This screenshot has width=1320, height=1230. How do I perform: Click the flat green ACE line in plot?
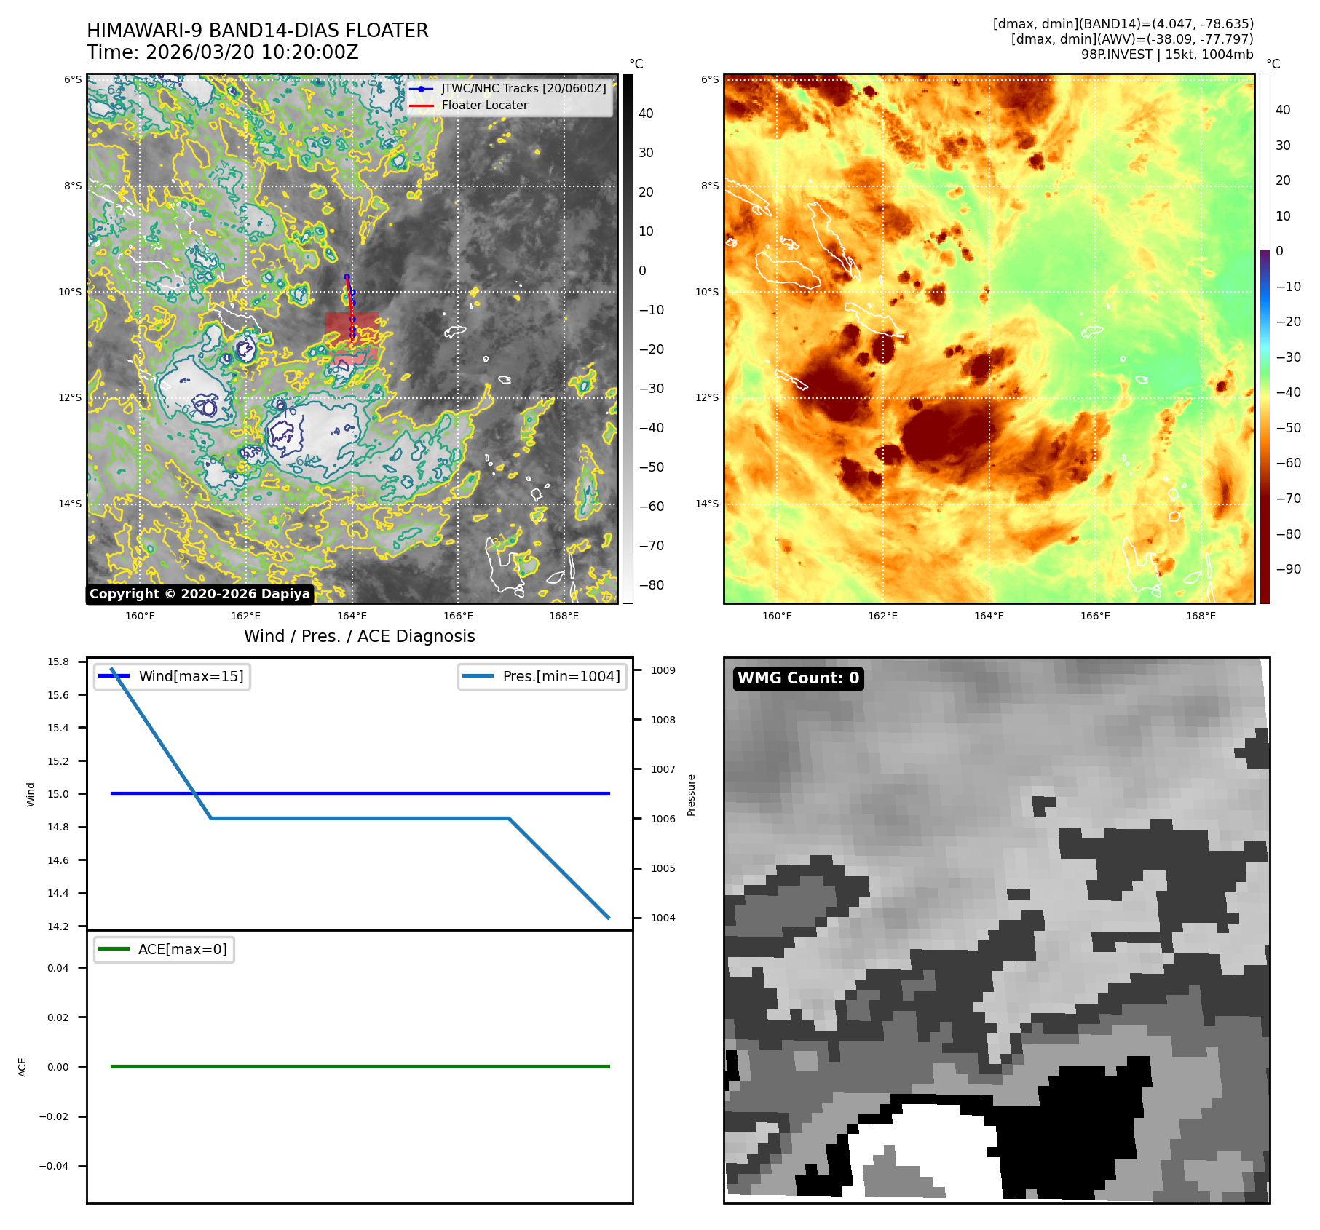coord(360,1066)
